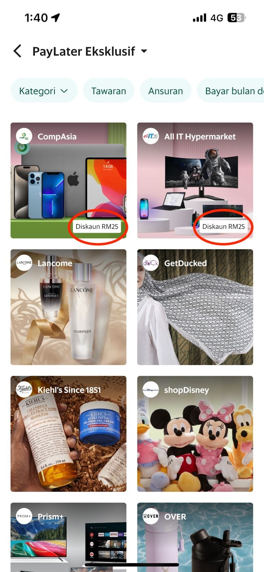Toggle the Tawaran filter chip
This screenshot has height=572, width=264.
click(109, 91)
